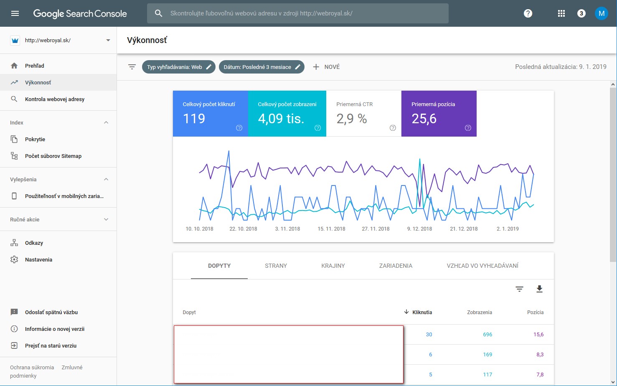Open Odkazy in the sidebar

(x=34, y=243)
